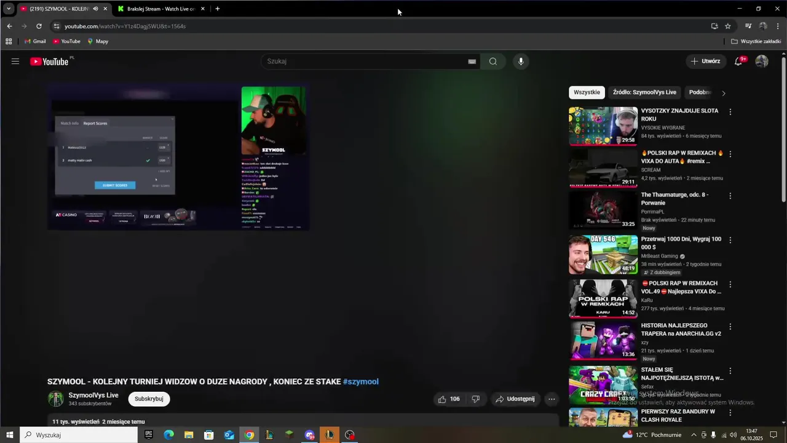This screenshot has width=787, height=443.
Task: Close the Brakslej Stream tab
Action: coord(203,9)
